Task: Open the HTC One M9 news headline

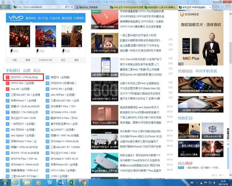Action: pos(141,59)
